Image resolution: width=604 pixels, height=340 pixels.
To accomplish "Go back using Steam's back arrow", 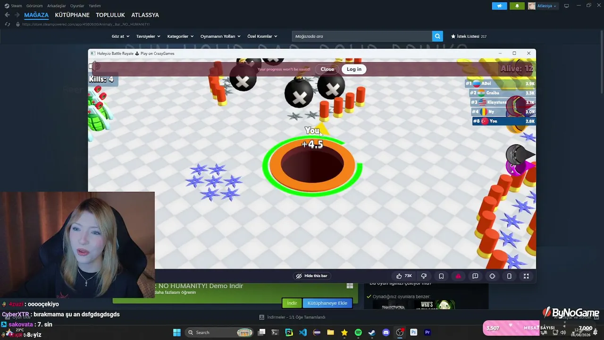I will (x=7, y=15).
